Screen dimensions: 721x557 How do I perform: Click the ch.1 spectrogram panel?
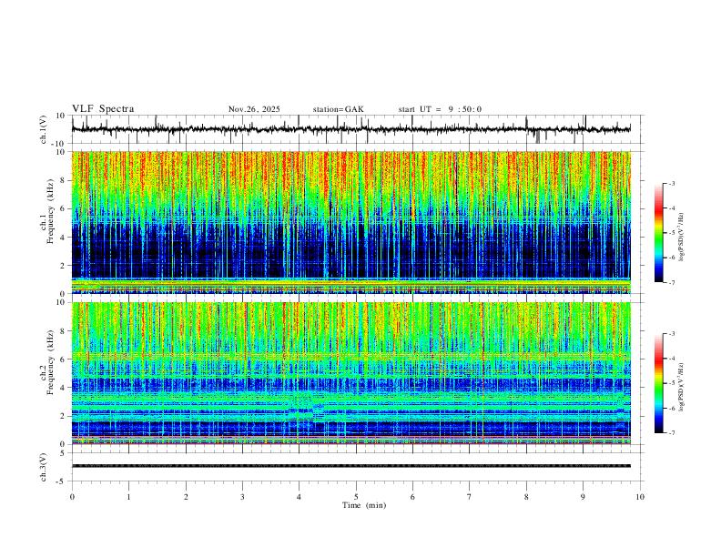pos(351,222)
